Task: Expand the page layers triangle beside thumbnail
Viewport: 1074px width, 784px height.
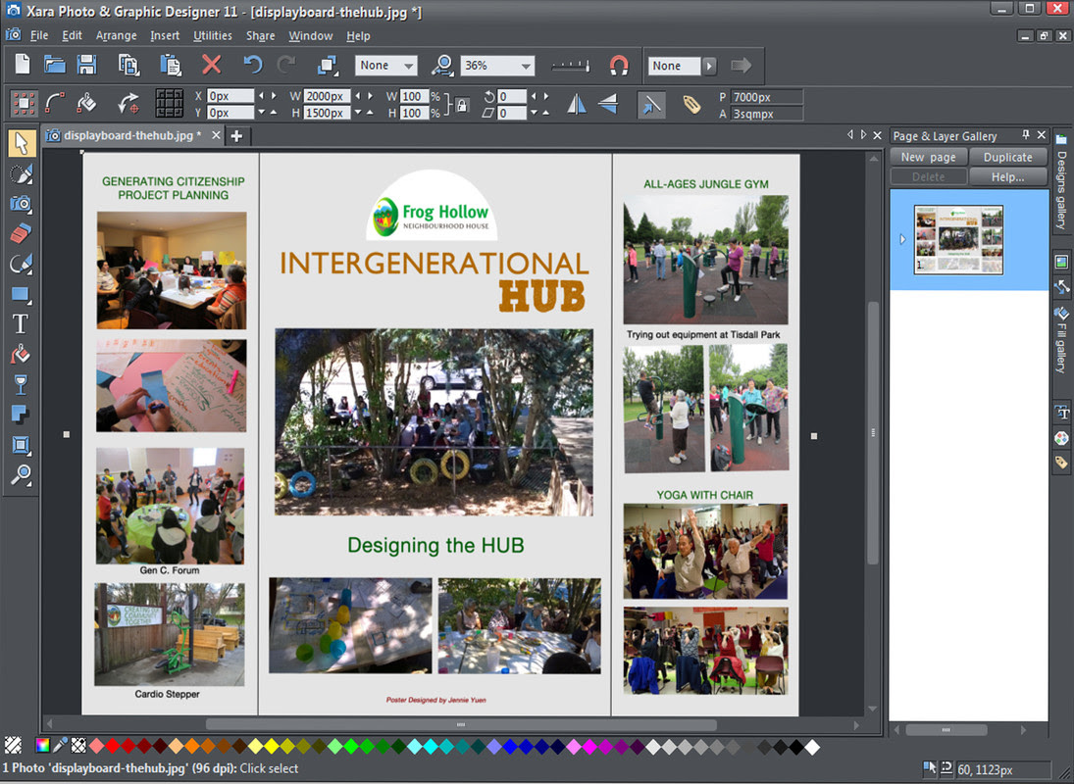Action: [902, 239]
